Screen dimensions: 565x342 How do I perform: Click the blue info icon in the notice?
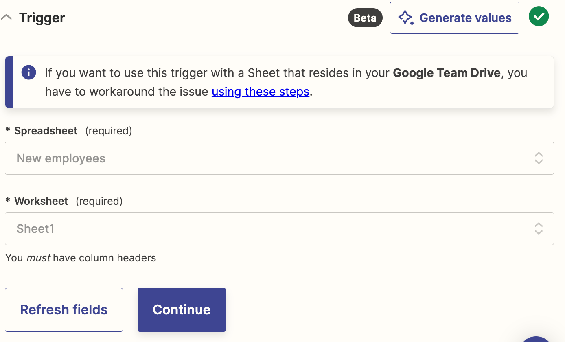(28, 73)
